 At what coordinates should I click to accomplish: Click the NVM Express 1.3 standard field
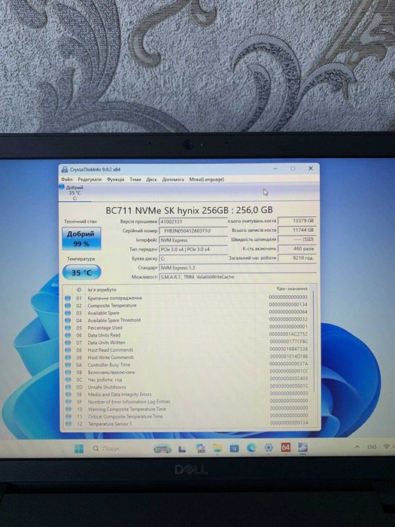[238, 268]
